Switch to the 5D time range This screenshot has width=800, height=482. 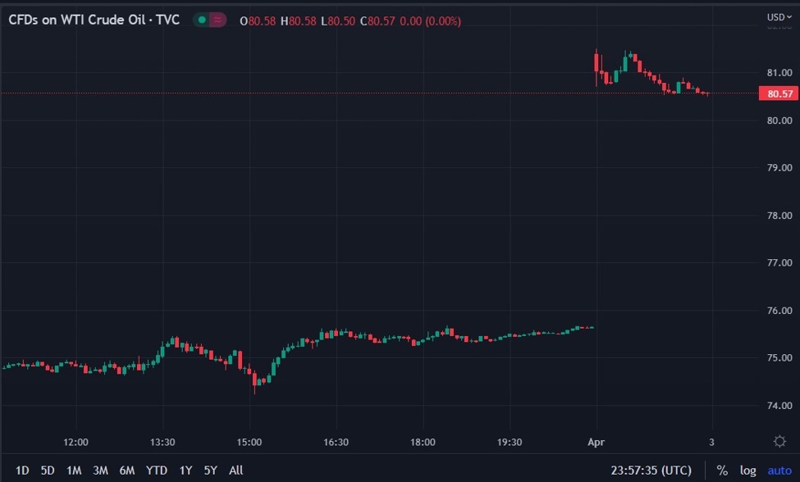click(48, 471)
